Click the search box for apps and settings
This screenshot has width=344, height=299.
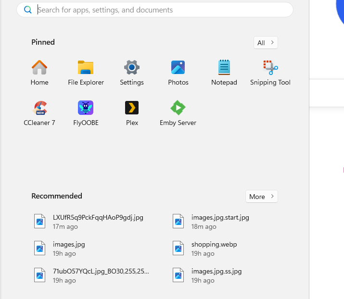point(159,10)
